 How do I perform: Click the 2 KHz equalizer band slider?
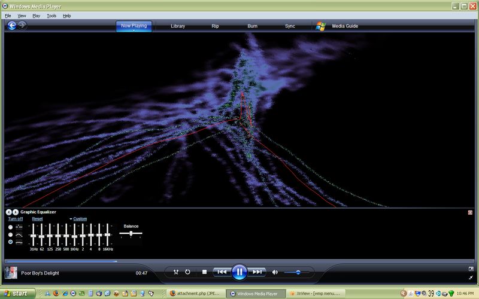tap(83, 234)
